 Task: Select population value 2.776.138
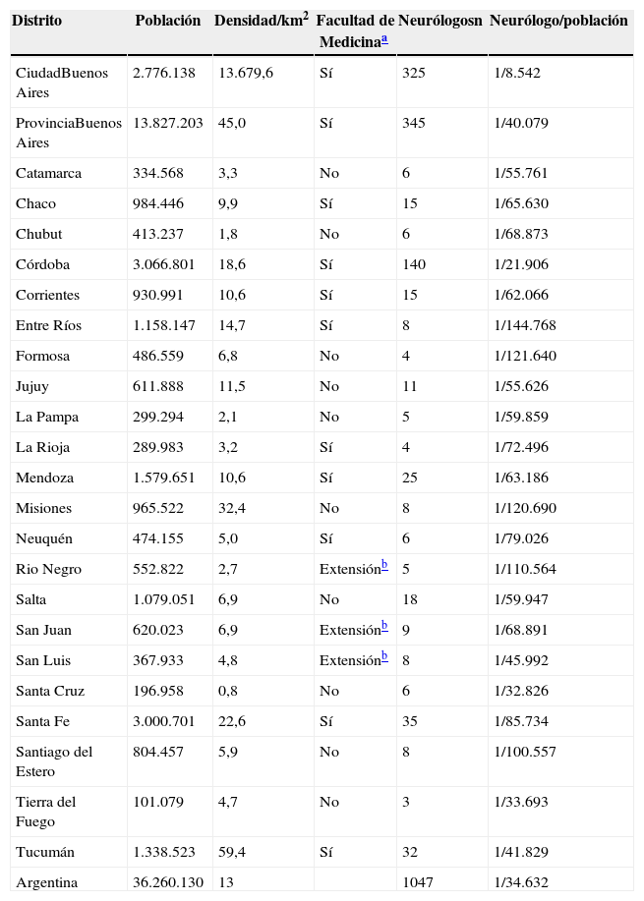(167, 73)
